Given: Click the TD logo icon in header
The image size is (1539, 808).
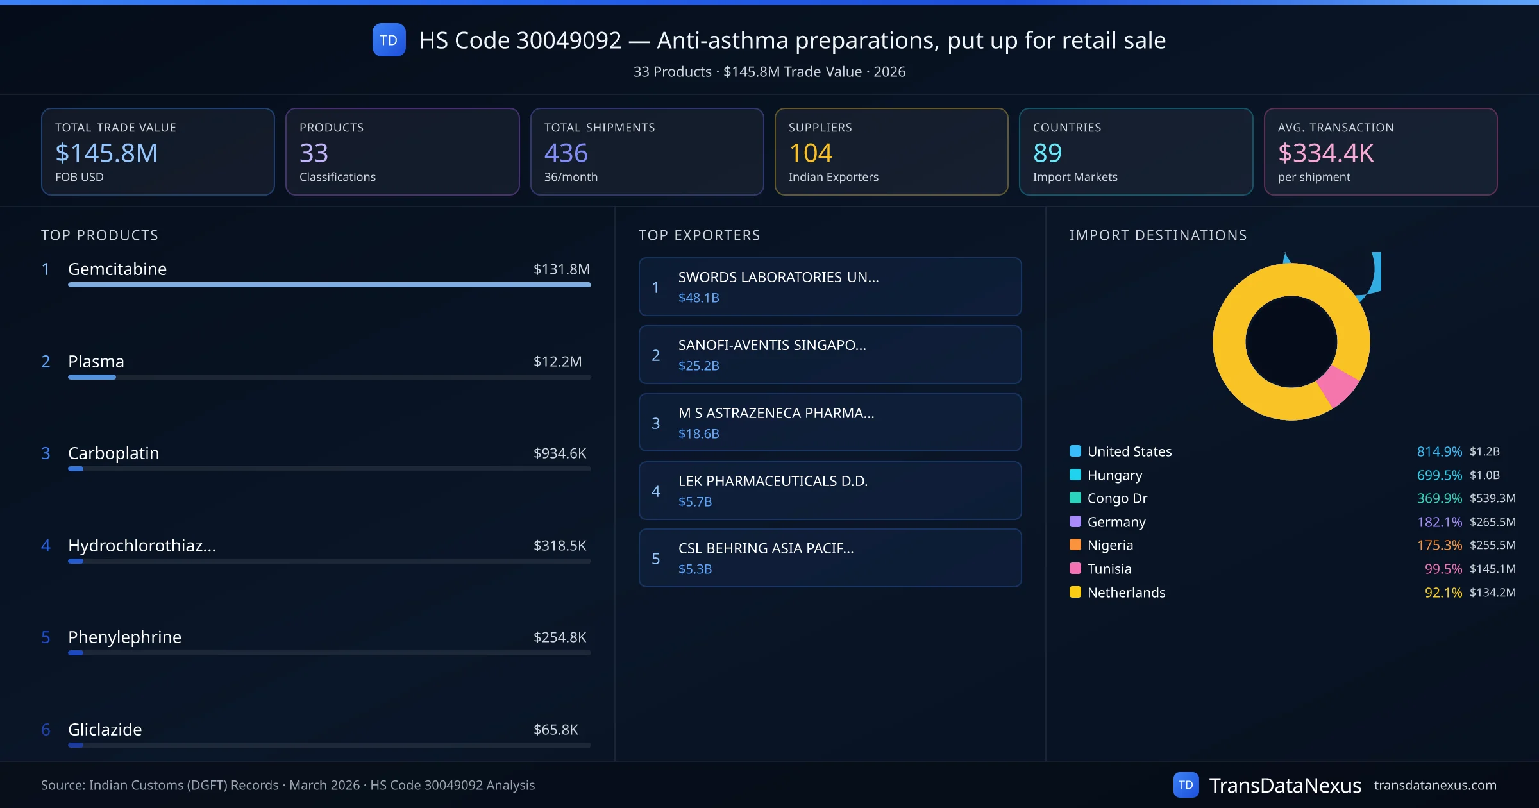Looking at the screenshot, I should click(389, 40).
